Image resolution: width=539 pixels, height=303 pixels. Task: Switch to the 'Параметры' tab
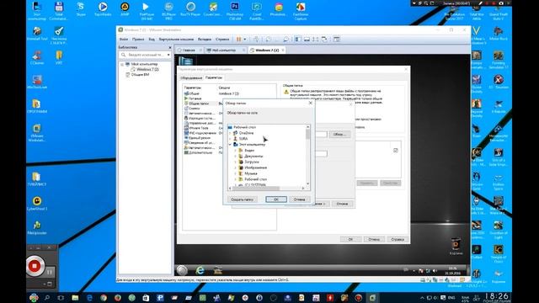tap(213, 77)
